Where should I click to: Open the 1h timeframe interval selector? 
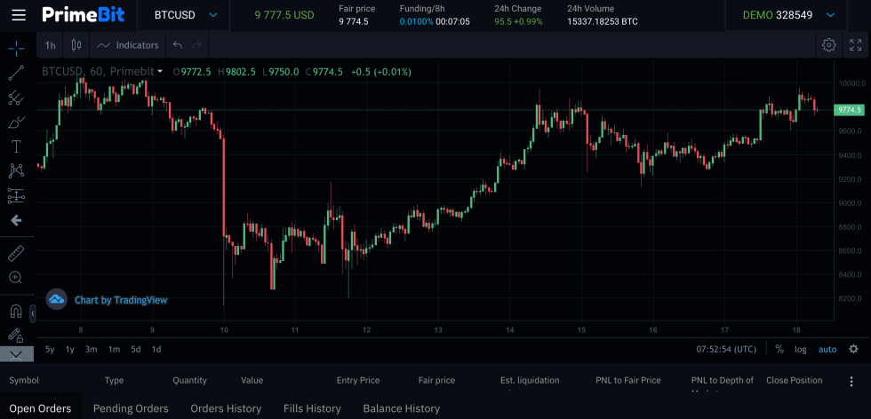coord(50,45)
